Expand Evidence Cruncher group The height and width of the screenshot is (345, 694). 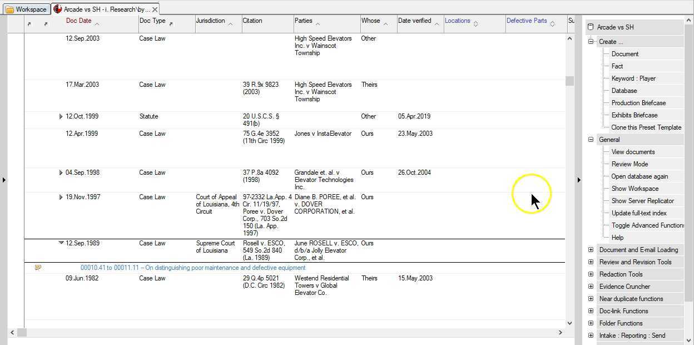pos(591,287)
